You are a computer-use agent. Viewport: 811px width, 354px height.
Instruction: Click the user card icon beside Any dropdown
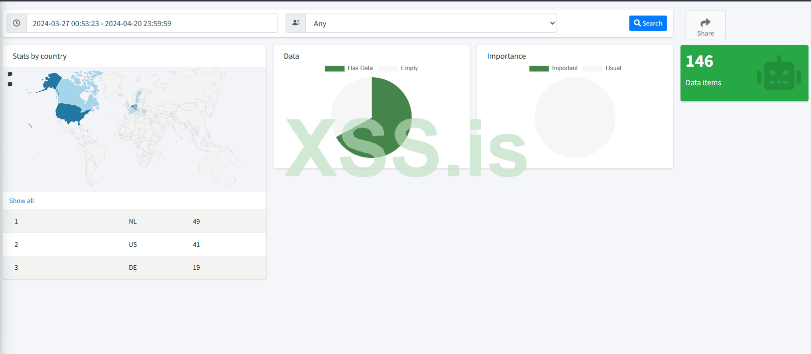tap(296, 23)
